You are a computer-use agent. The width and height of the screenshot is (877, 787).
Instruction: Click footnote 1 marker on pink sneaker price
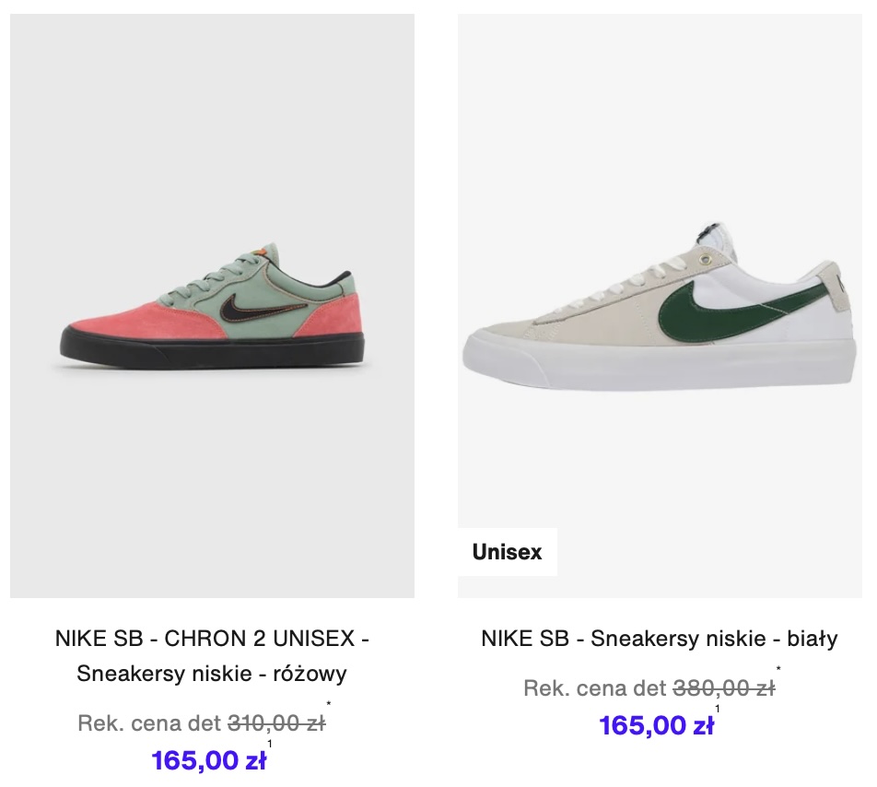(270, 744)
